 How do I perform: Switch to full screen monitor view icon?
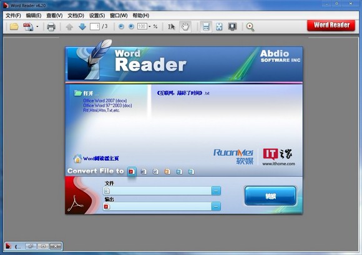tap(232, 27)
